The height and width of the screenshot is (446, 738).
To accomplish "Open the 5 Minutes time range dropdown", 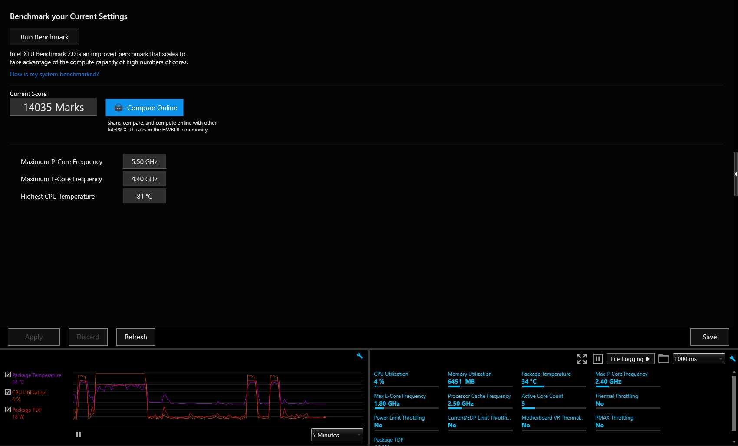I will point(337,435).
